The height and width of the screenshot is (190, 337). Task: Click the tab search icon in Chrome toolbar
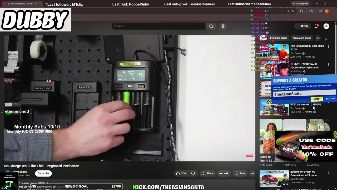click(x=311, y=11)
